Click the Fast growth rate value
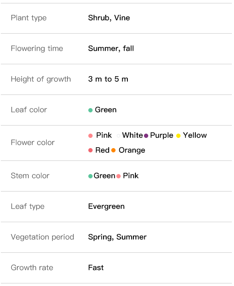The image size is (234, 286). (96, 268)
